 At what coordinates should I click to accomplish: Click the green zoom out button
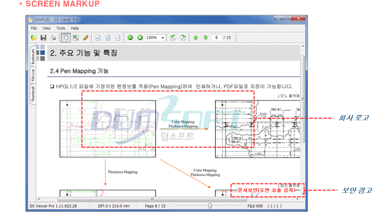click(x=130, y=37)
